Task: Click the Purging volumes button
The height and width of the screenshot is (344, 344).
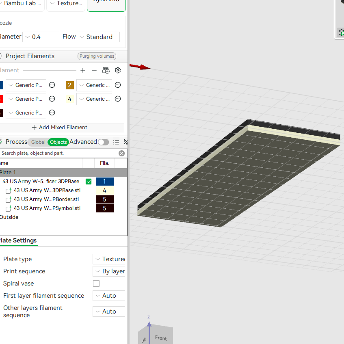Action: pyautogui.click(x=97, y=56)
